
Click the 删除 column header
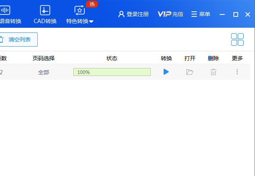pyautogui.click(x=213, y=58)
